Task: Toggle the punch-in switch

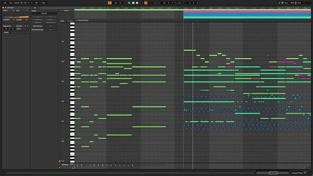Action: coord(176,3)
